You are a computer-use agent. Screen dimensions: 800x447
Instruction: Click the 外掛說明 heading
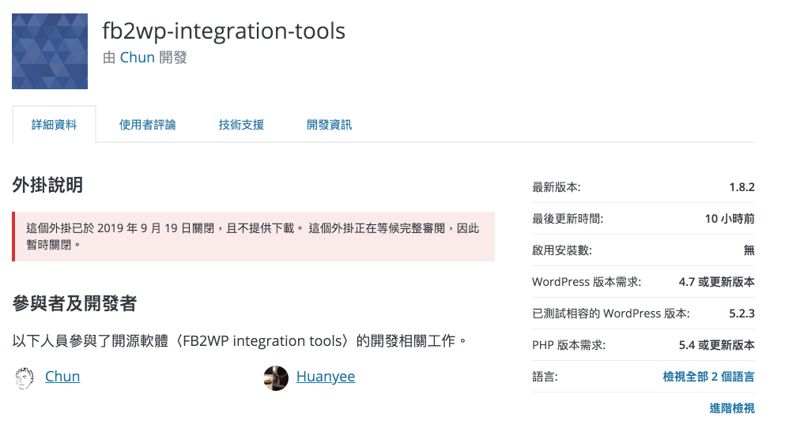click(47, 185)
